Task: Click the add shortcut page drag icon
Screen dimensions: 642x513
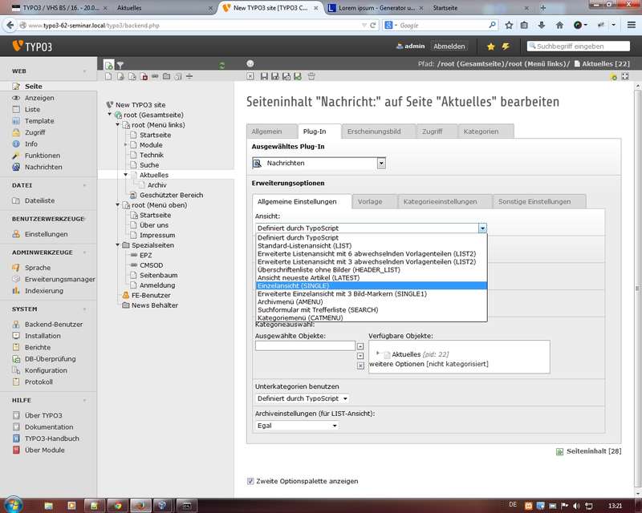Action: (132, 76)
